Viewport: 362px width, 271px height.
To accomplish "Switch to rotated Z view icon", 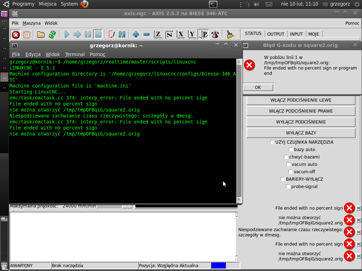I will [x=169, y=35].
